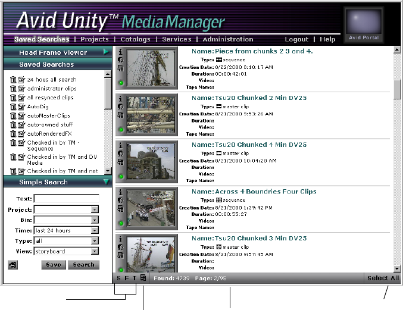The width and height of the screenshot is (403, 310).
Task: Run the 'autoRenderedFX' saved search
Action: [x=49, y=133]
